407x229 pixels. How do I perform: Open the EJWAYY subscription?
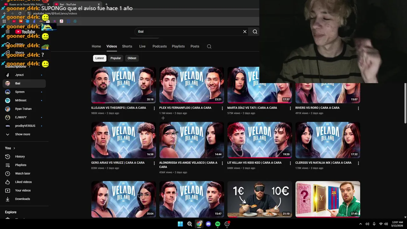pos(24,117)
